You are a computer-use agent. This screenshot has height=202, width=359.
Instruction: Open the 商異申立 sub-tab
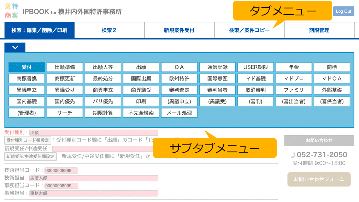pos(103,90)
